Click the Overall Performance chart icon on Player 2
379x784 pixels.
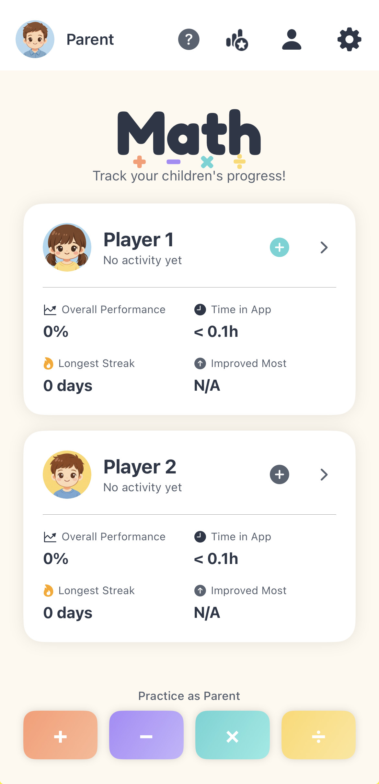(x=50, y=537)
